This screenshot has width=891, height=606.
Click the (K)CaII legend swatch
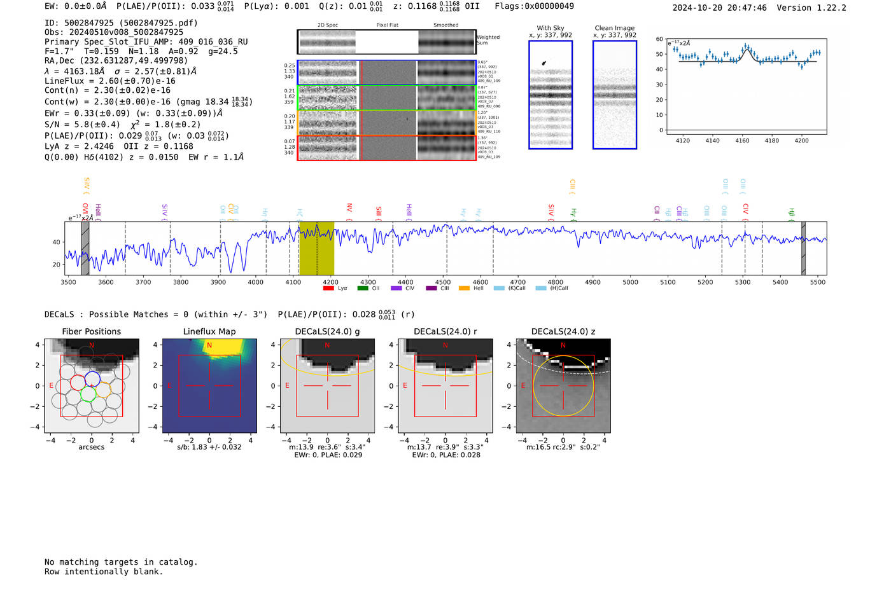point(499,288)
